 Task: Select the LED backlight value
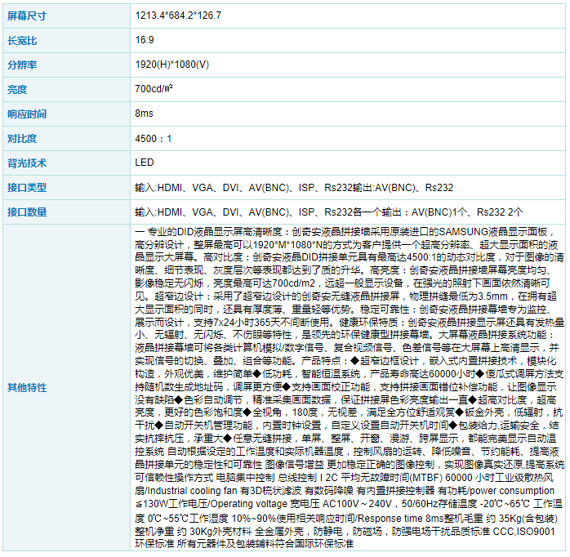(144, 163)
